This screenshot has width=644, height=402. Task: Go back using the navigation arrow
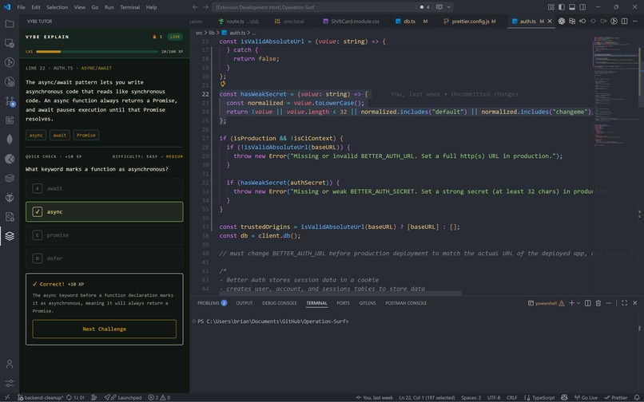195,7
